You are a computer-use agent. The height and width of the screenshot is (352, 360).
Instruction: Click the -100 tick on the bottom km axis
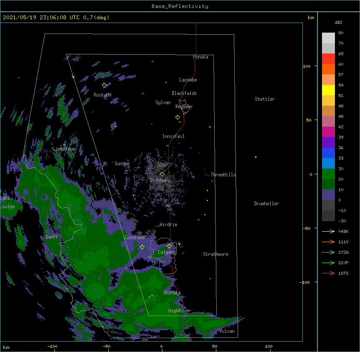pos(52,346)
